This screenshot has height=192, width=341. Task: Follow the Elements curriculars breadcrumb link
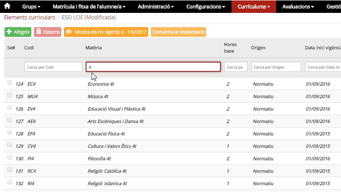pyautogui.click(x=29, y=17)
